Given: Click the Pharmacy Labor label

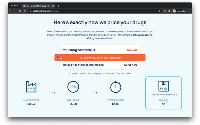Looking at the screenshot, I should coord(116,100).
